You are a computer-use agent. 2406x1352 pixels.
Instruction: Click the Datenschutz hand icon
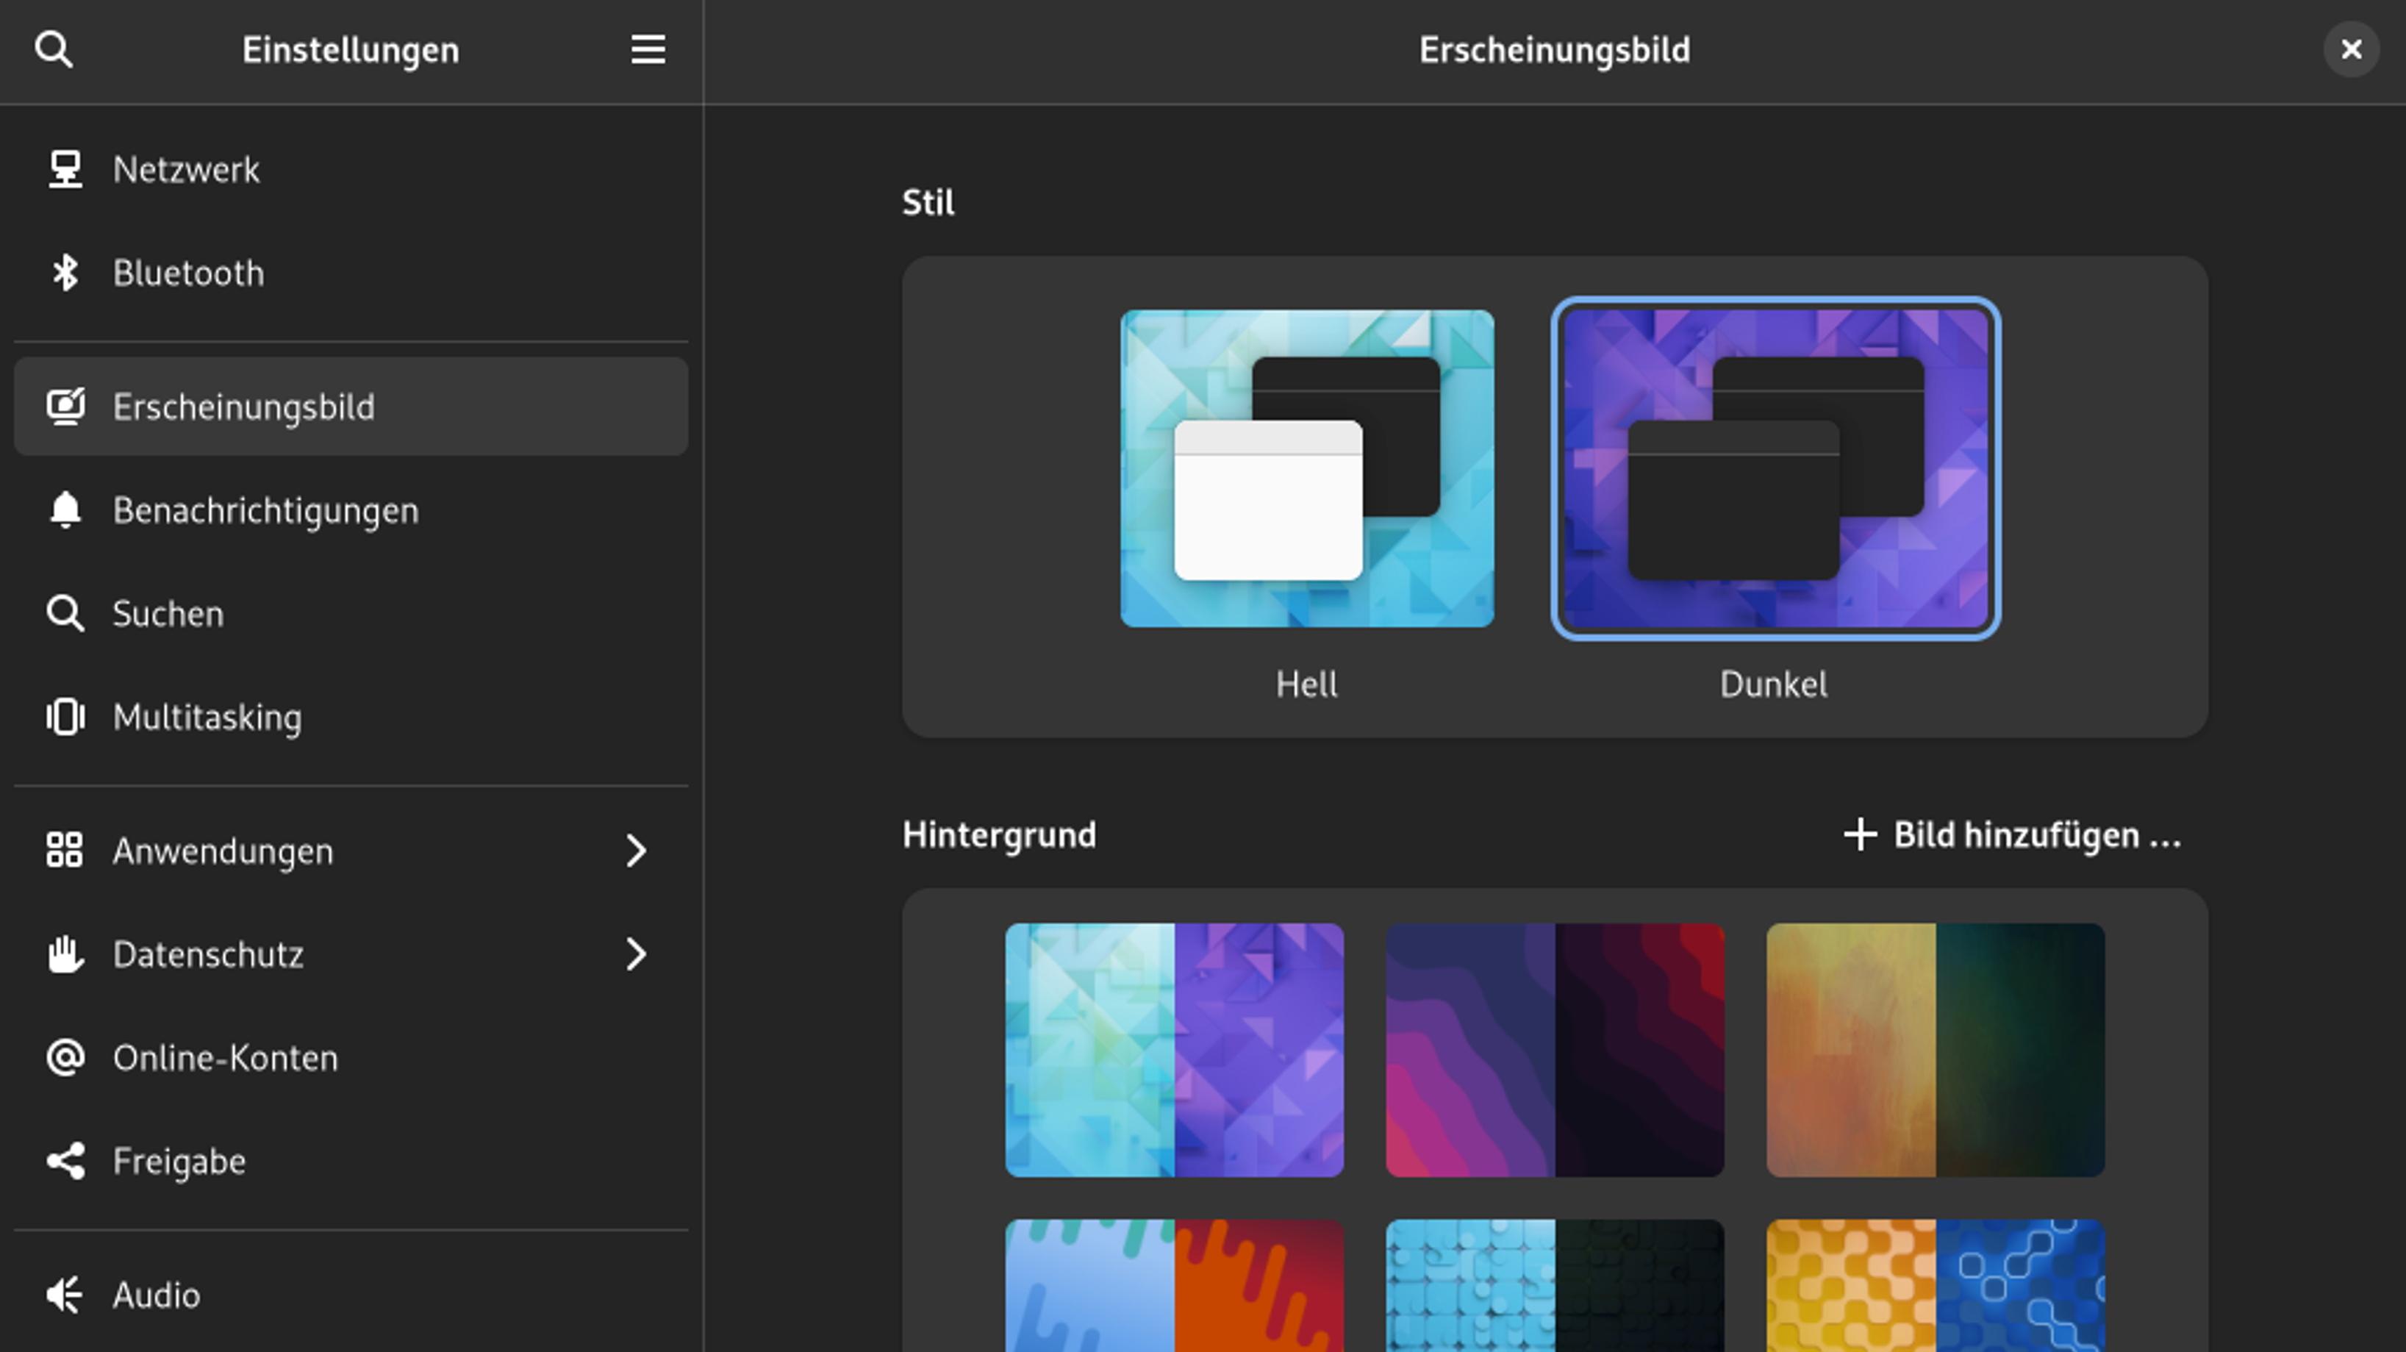[x=65, y=954]
